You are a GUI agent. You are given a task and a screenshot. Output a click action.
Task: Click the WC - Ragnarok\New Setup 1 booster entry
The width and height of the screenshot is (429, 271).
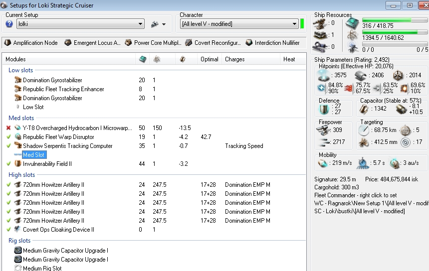point(372,203)
